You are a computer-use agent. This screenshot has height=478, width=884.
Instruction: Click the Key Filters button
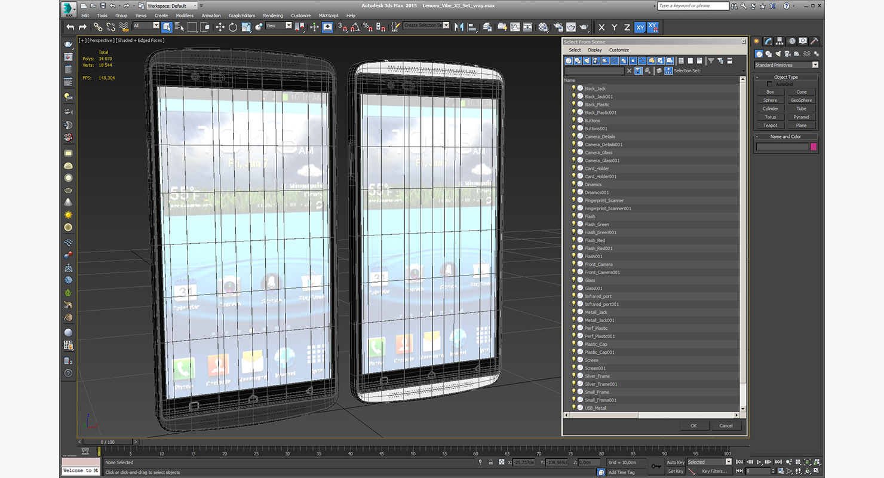coord(714,471)
